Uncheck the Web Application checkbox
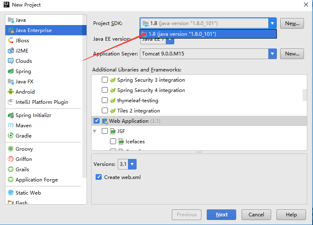The height and width of the screenshot is (225, 313). tap(97, 121)
